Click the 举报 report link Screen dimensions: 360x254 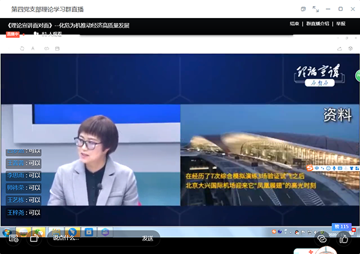click(x=341, y=24)
